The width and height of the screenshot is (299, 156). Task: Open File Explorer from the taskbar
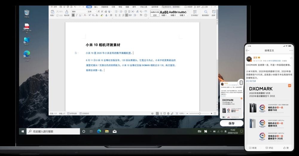pos(107,131)
